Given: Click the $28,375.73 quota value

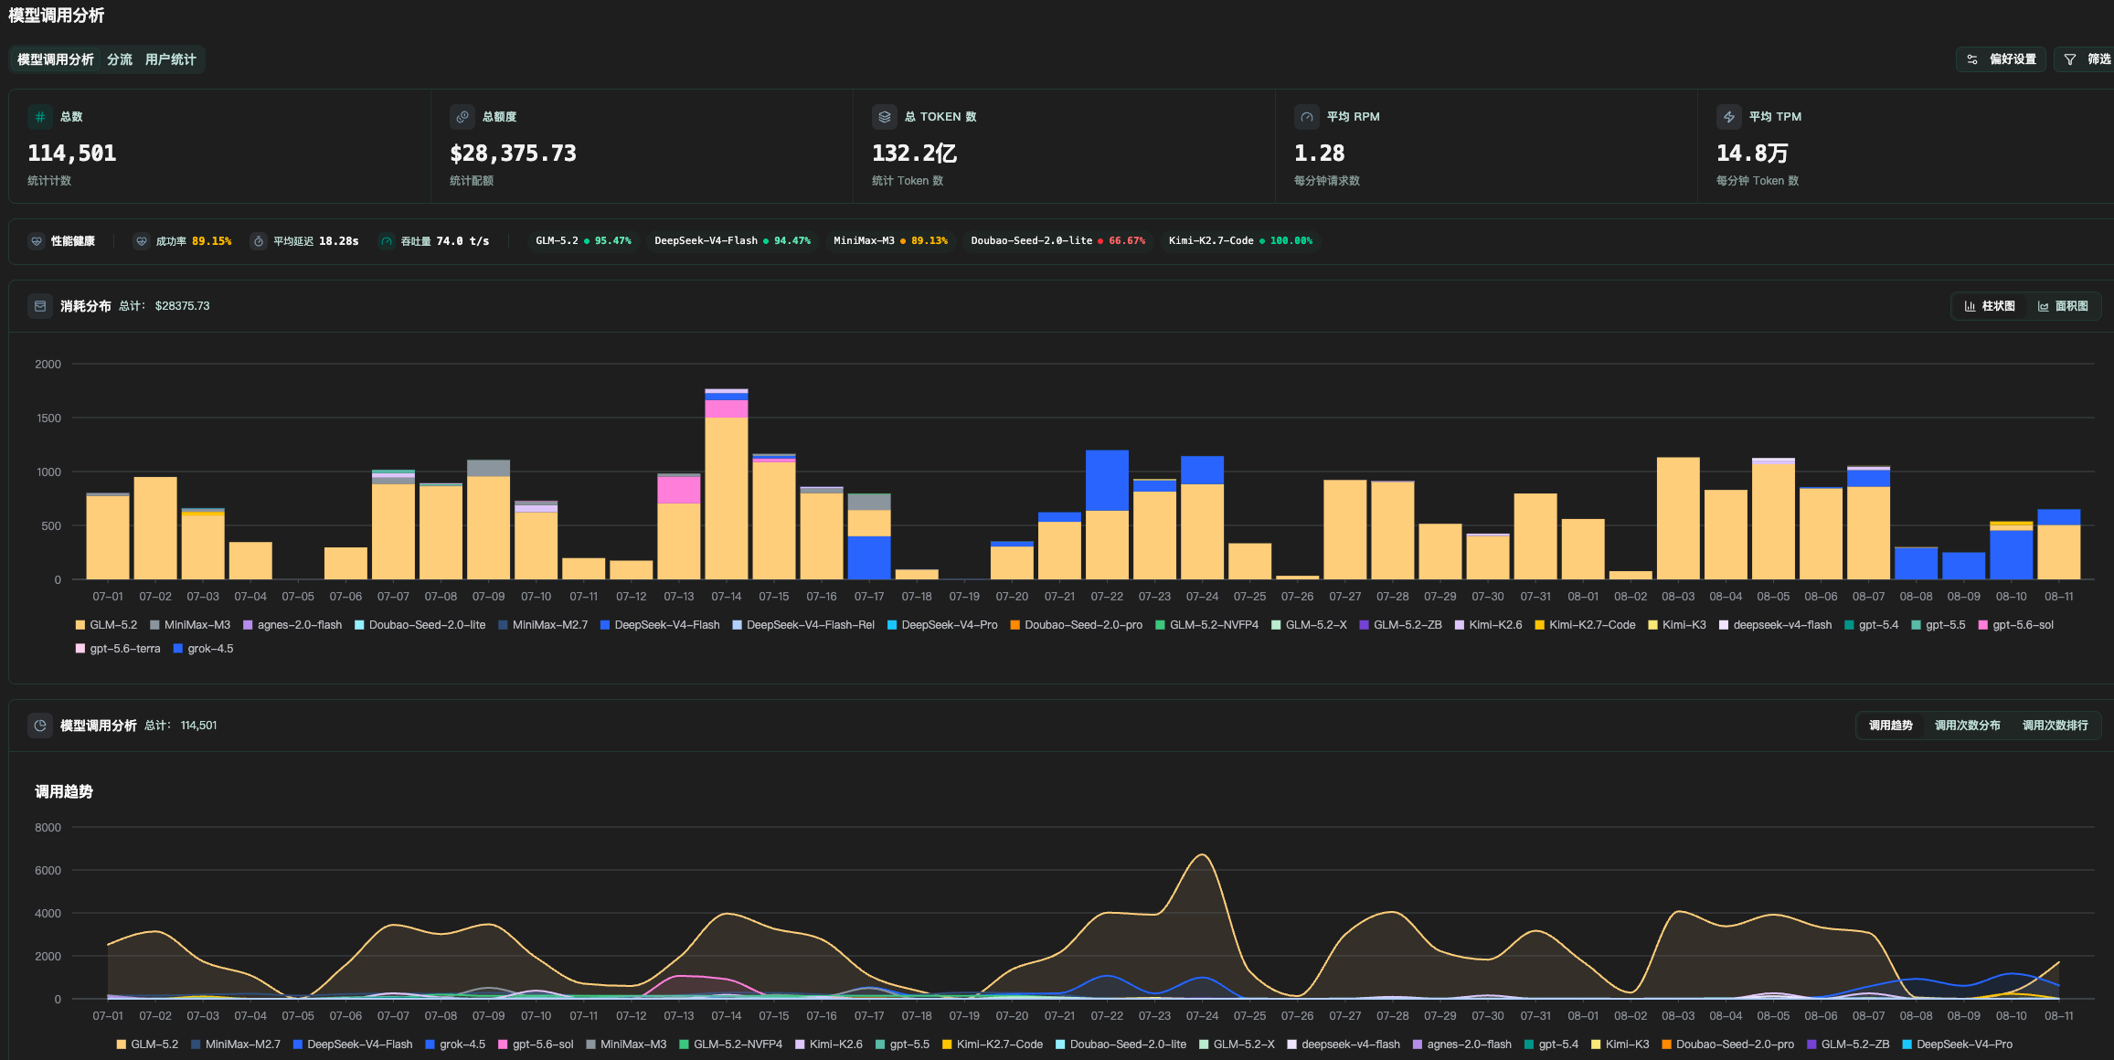Looking at the screenshot, I should [513, 154].
